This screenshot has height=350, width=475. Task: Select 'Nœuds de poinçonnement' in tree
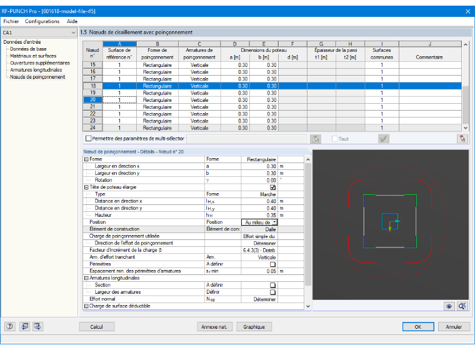(x=37, y=77)
